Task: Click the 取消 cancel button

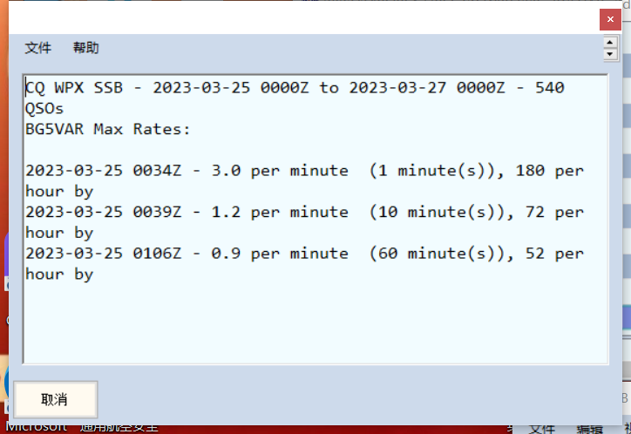Action: tap(55, 399)
